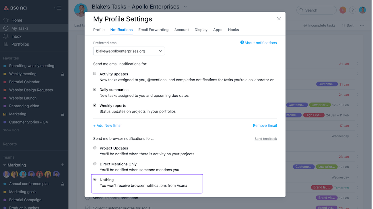Viewport: 373px width, 209px height.
Task: Collapse the Marketing team section
Action: click(x=5, y=165)
